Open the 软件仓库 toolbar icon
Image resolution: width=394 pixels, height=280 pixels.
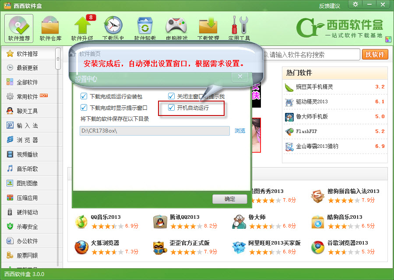pyautogui.click(x=50, y=28)
